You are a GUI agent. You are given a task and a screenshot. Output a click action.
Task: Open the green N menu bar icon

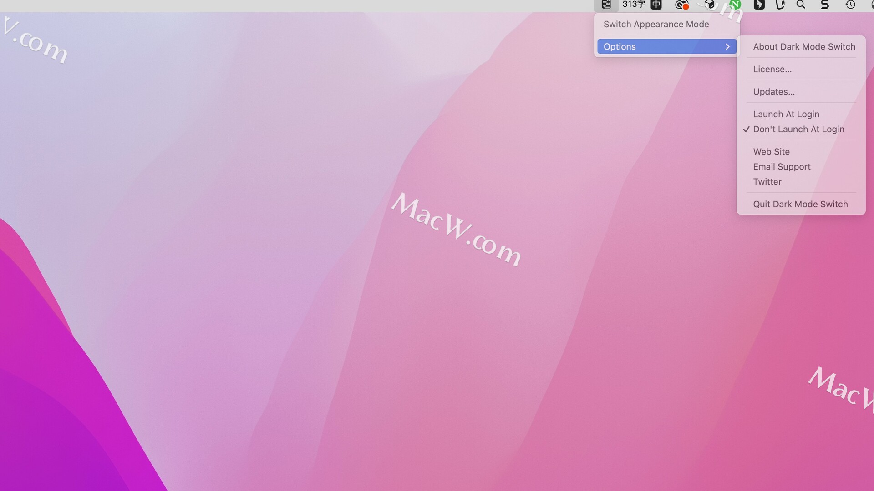click(x=735, y=5)
